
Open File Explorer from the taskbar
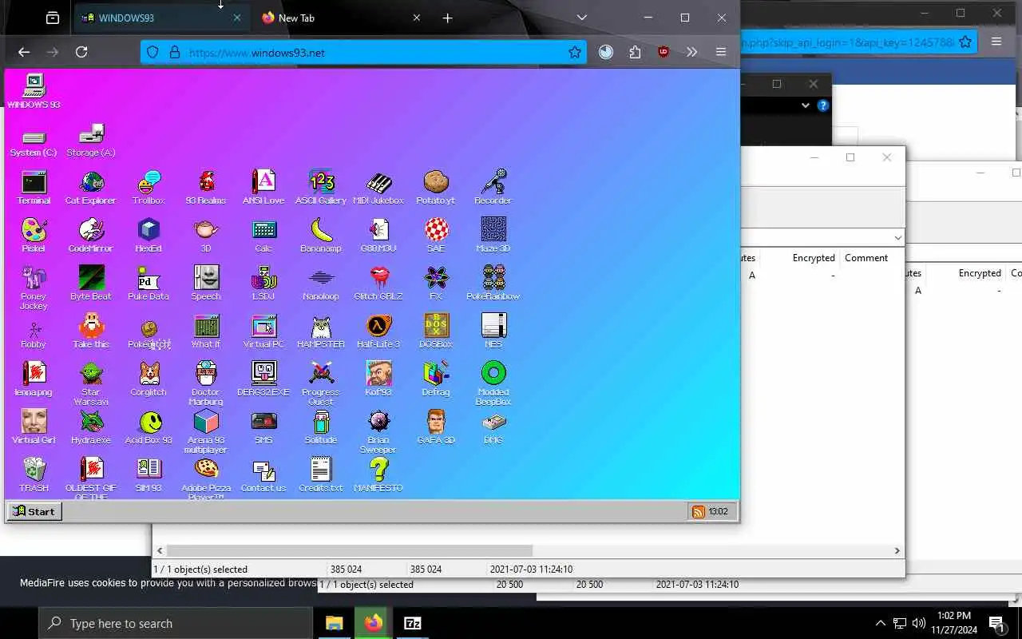pos(334,623)
